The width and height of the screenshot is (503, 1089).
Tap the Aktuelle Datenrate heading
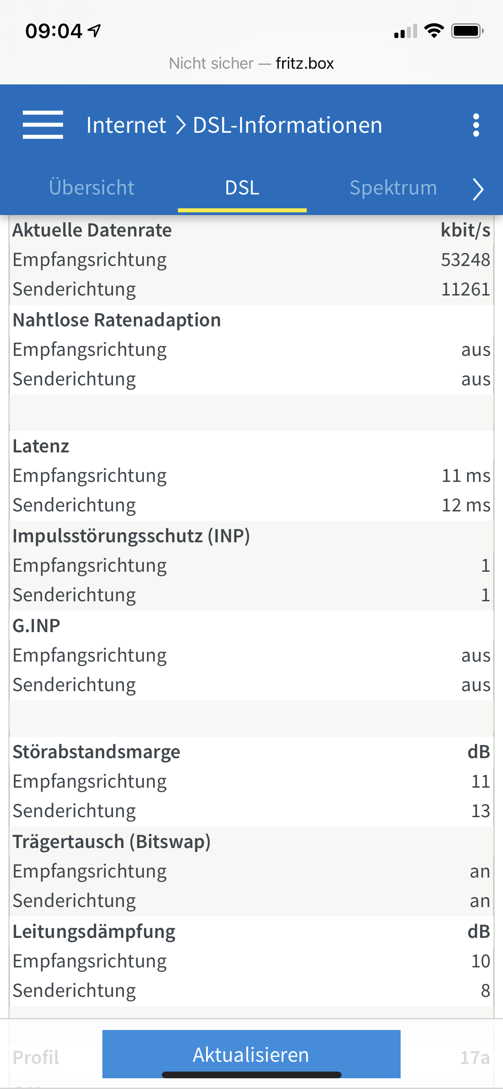point(92,230)
